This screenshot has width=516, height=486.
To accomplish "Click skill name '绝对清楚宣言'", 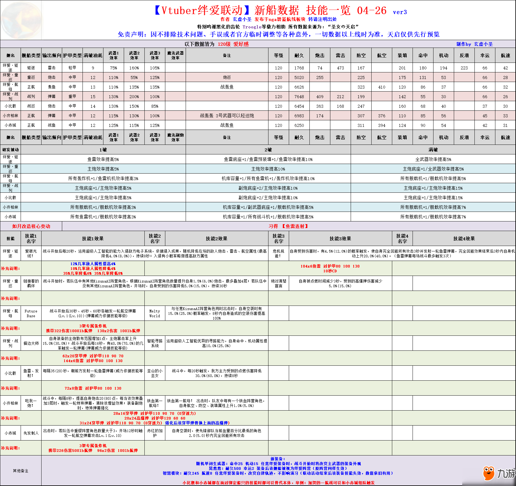I will (x=278, y=283).
